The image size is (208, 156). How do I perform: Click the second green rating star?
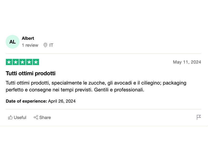pyautogui.click(x=16, y=62)
